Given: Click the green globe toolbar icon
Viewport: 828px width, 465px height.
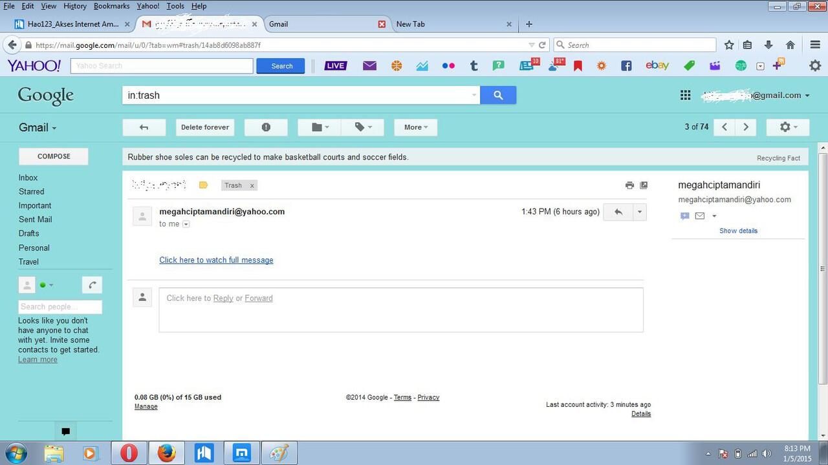Looking at the screenshot, I should (741, 66).
